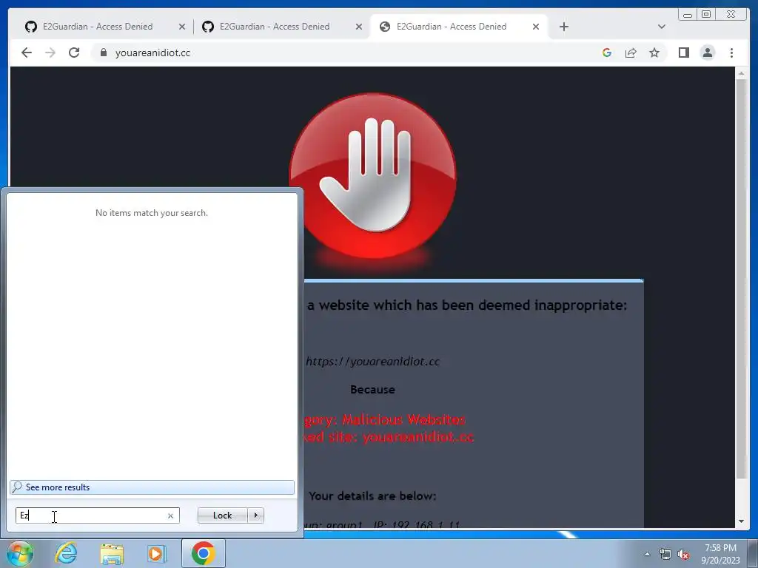Click the red stop-hand image
The image size is (758, 568).
(x=373, y=176)
